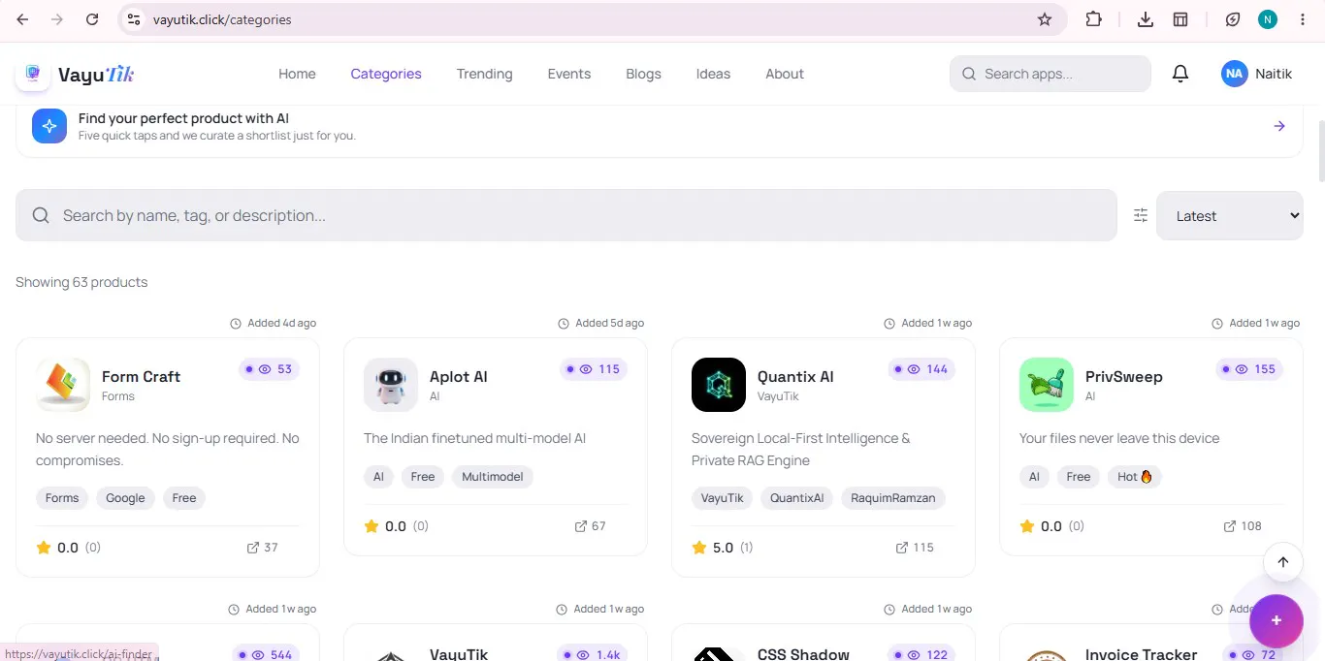The height and width of the screenshot is (661, 1325).
Task: Focus Search by name, tag, or description field
Action: tap(566, 215)
